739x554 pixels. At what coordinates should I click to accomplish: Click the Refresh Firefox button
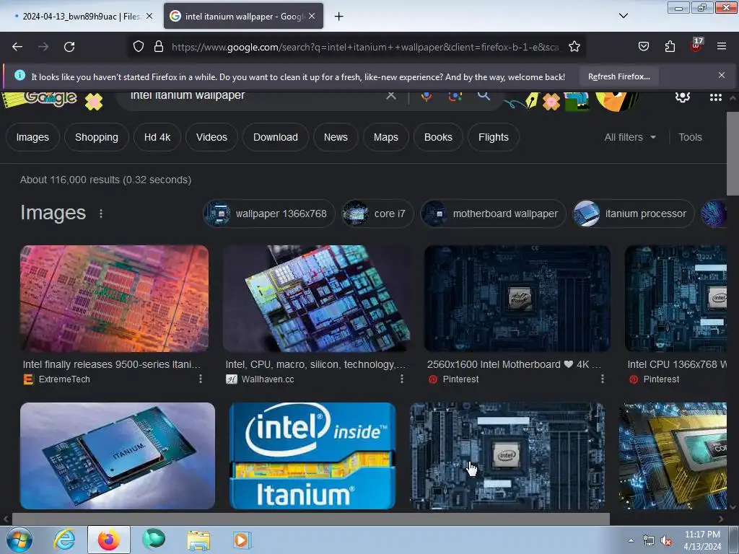click(618, 76)
